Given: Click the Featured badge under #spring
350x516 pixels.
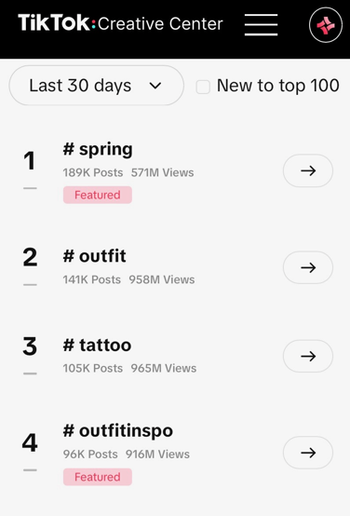Looking at the screenshot, I should (98, 195).
